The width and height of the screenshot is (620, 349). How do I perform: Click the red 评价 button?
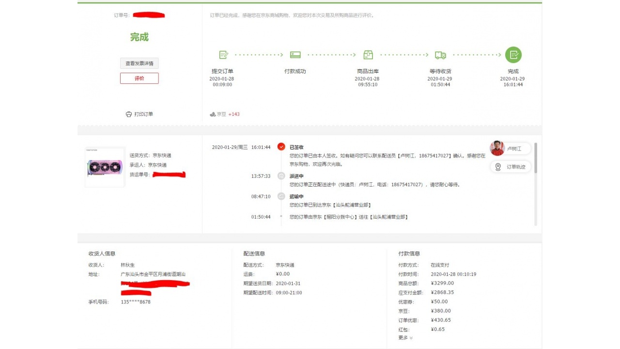coord(139,78)
